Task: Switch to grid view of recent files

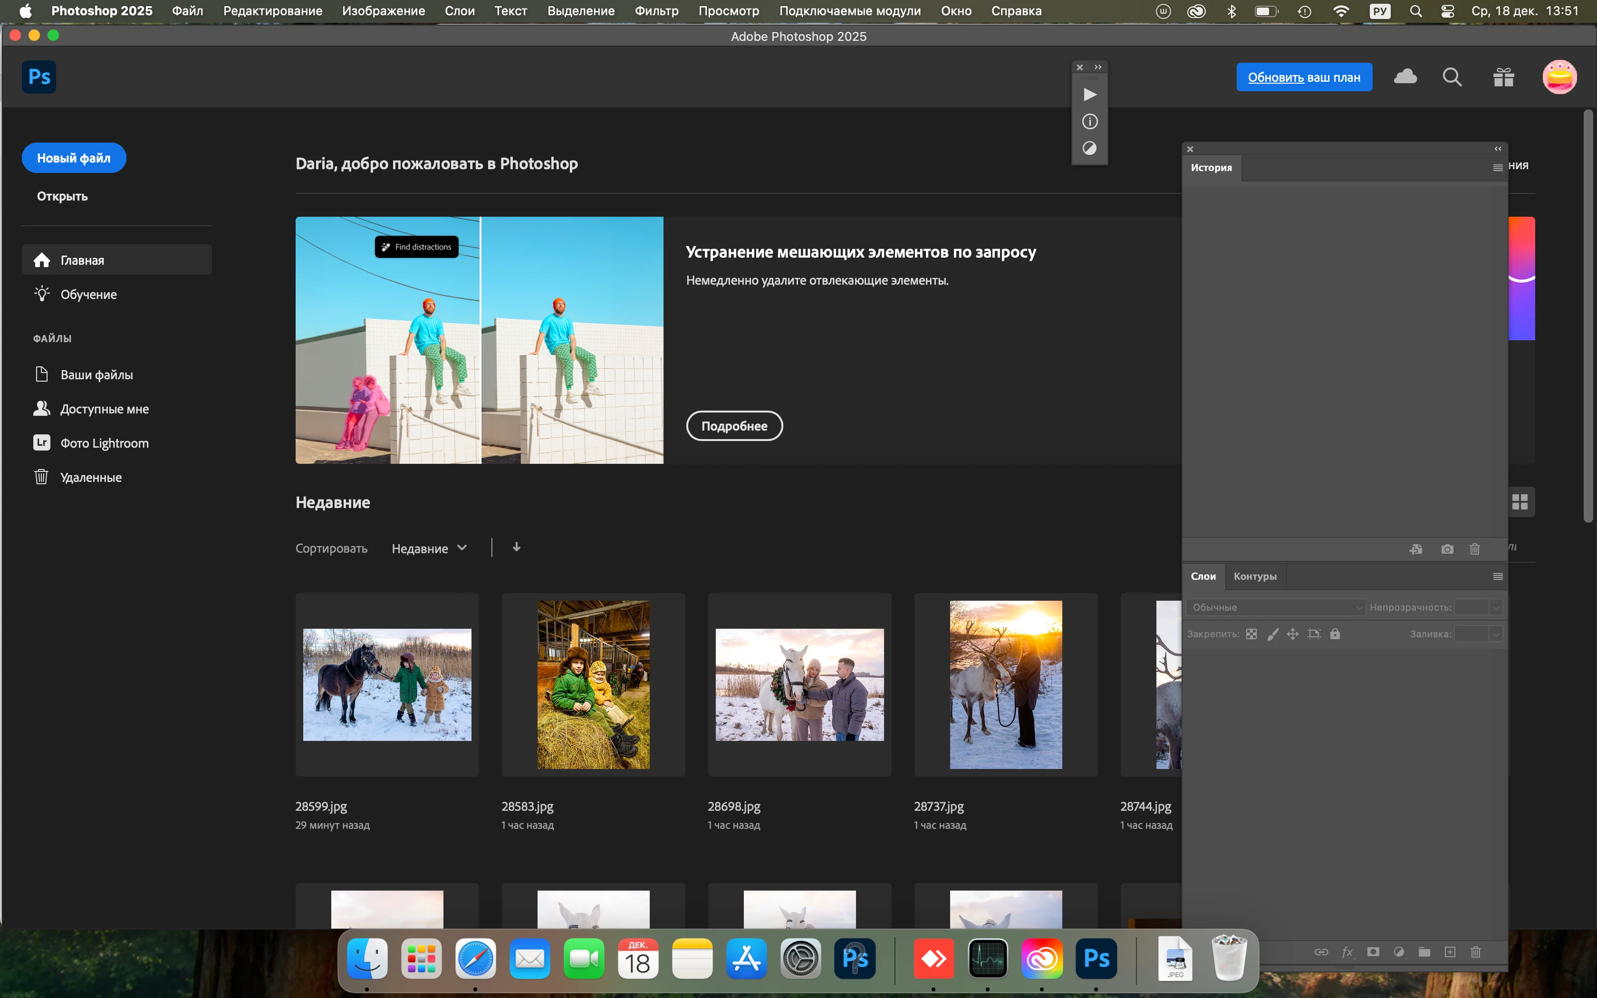Action: [1520, 502]
